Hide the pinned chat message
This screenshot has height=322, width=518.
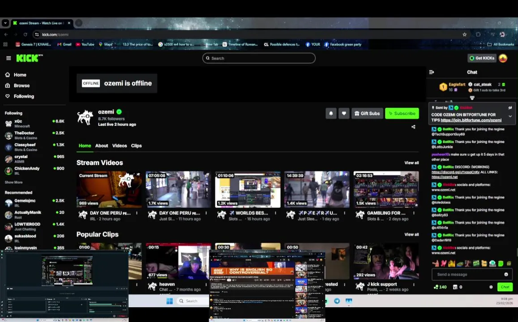pyautogui.click(x=510, y=108)
